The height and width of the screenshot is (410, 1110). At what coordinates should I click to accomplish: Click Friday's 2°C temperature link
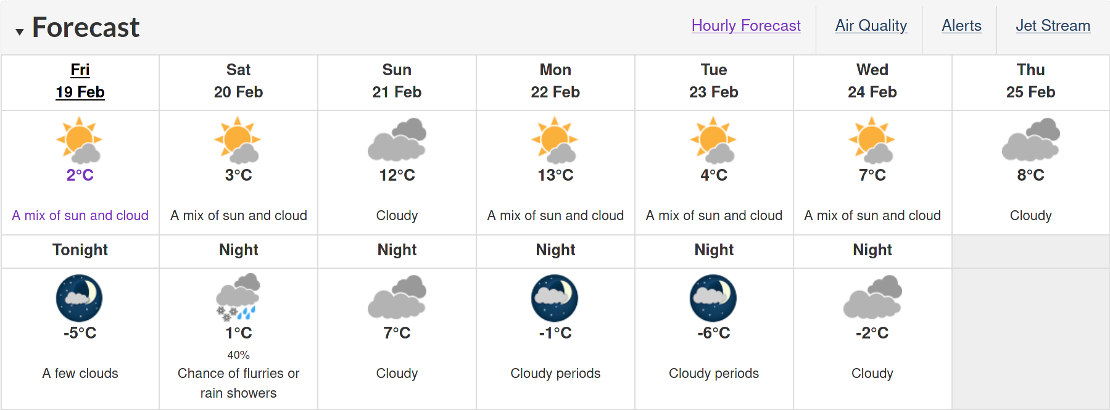pos(80,175)
